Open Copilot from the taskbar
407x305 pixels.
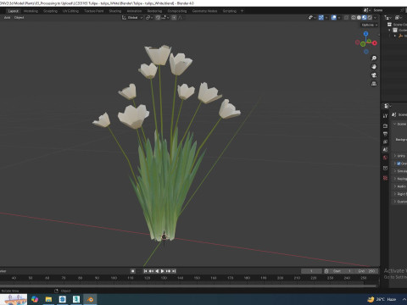point(35,299)
